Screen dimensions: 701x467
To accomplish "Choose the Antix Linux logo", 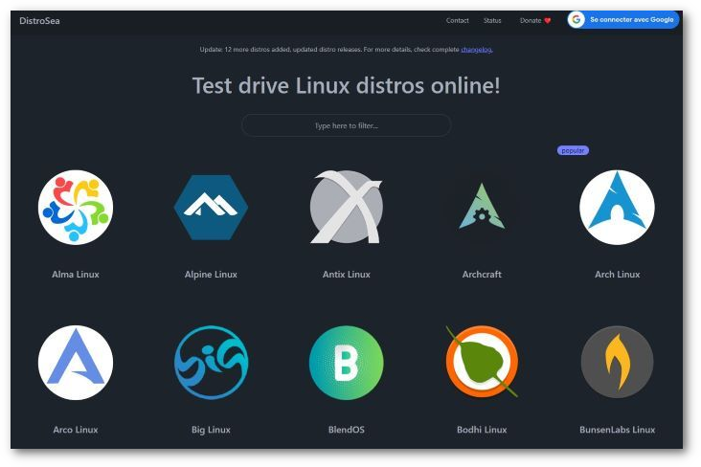I will pyautogui.click(x=347, y=207).
